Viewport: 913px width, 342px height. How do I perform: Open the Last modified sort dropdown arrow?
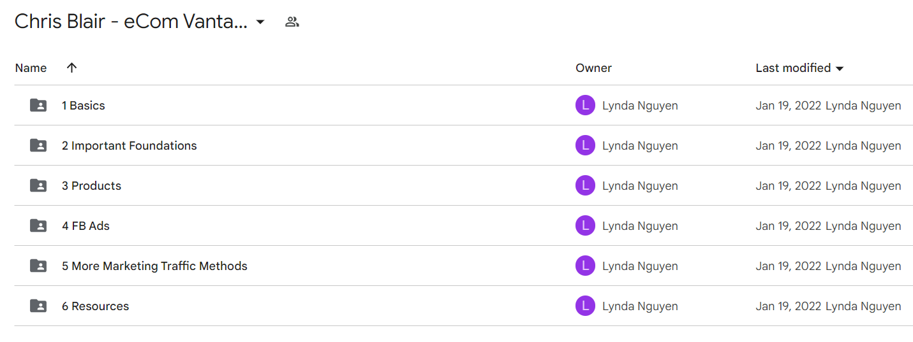pos(840,69)
